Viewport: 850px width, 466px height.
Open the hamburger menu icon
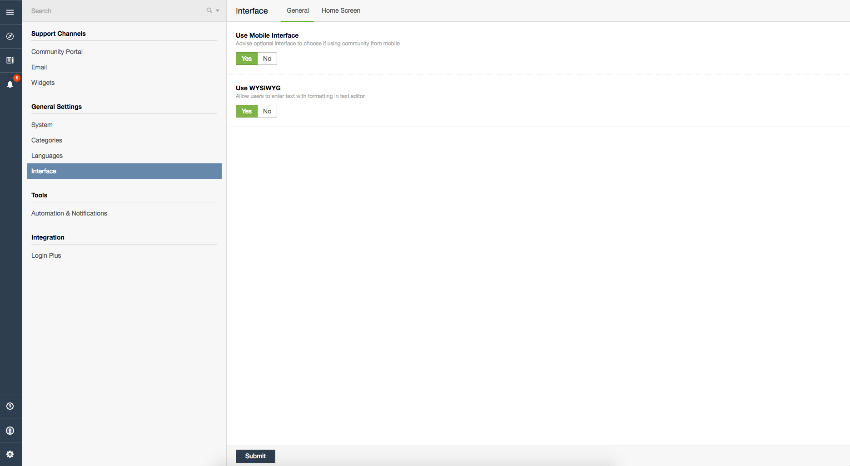tap(10, 12)
